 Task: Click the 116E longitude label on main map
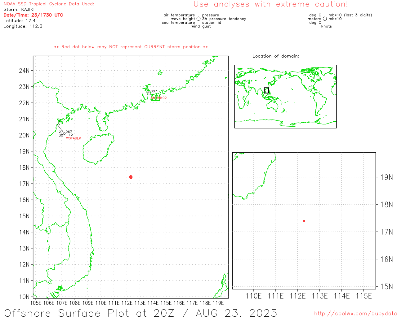tap(179, 303)
